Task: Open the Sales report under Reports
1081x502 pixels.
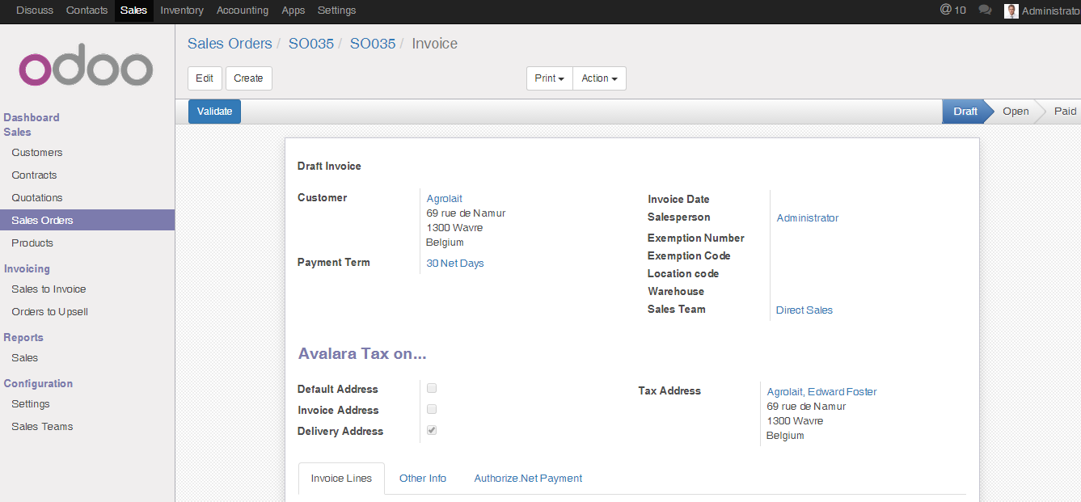Action: click(25, 358)
